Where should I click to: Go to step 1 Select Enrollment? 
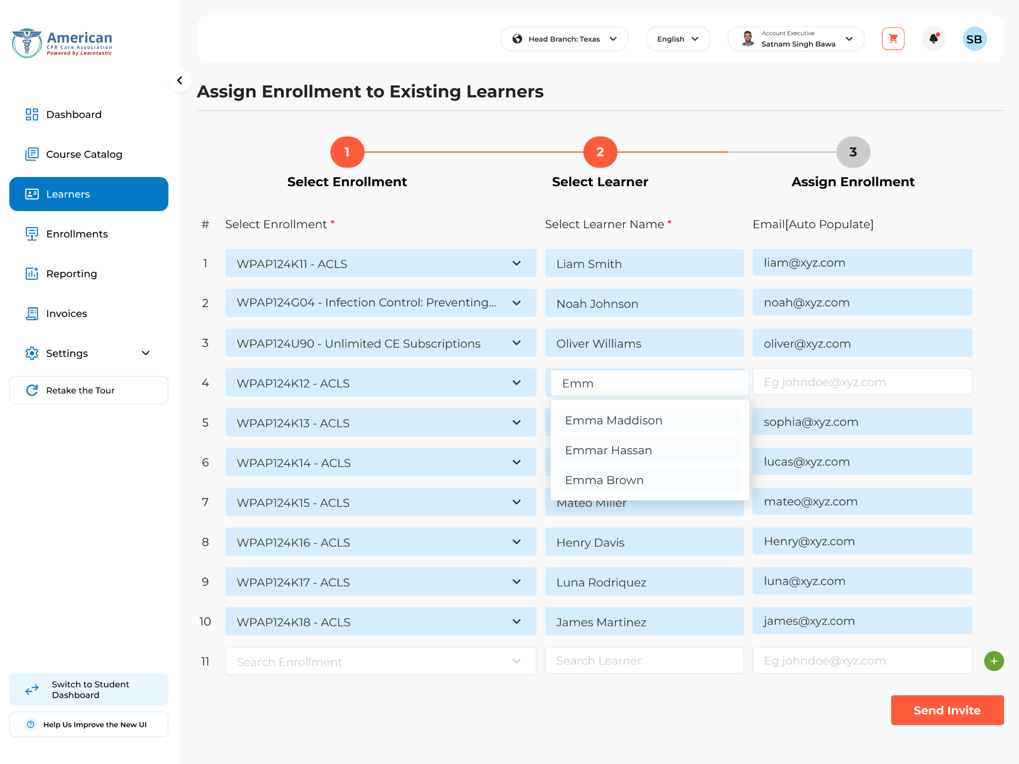347,152
